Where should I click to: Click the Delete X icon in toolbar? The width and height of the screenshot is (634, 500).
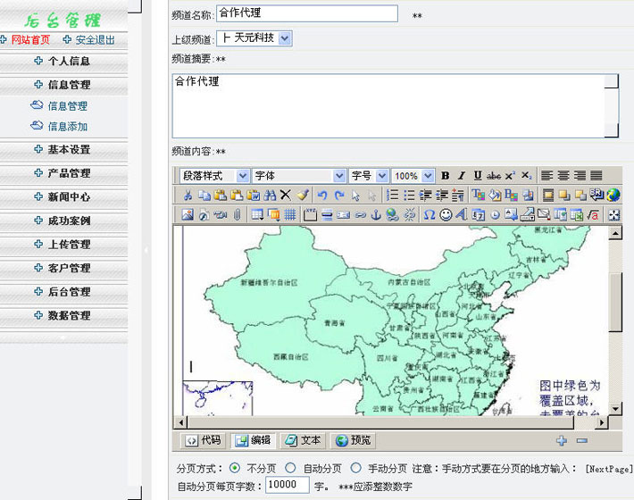click(x=286, y=195)
